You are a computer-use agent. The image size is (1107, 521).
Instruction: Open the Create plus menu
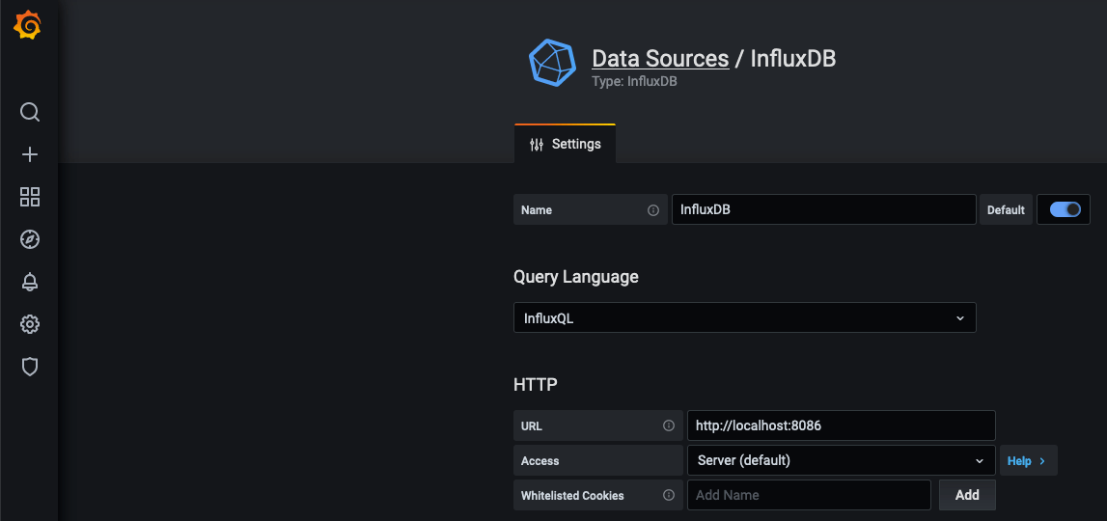coord(30,154)
